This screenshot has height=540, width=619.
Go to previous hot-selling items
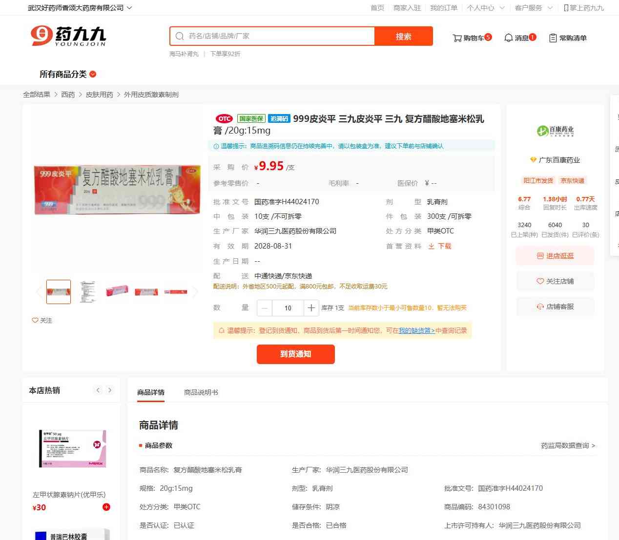(x=98, y=390)
